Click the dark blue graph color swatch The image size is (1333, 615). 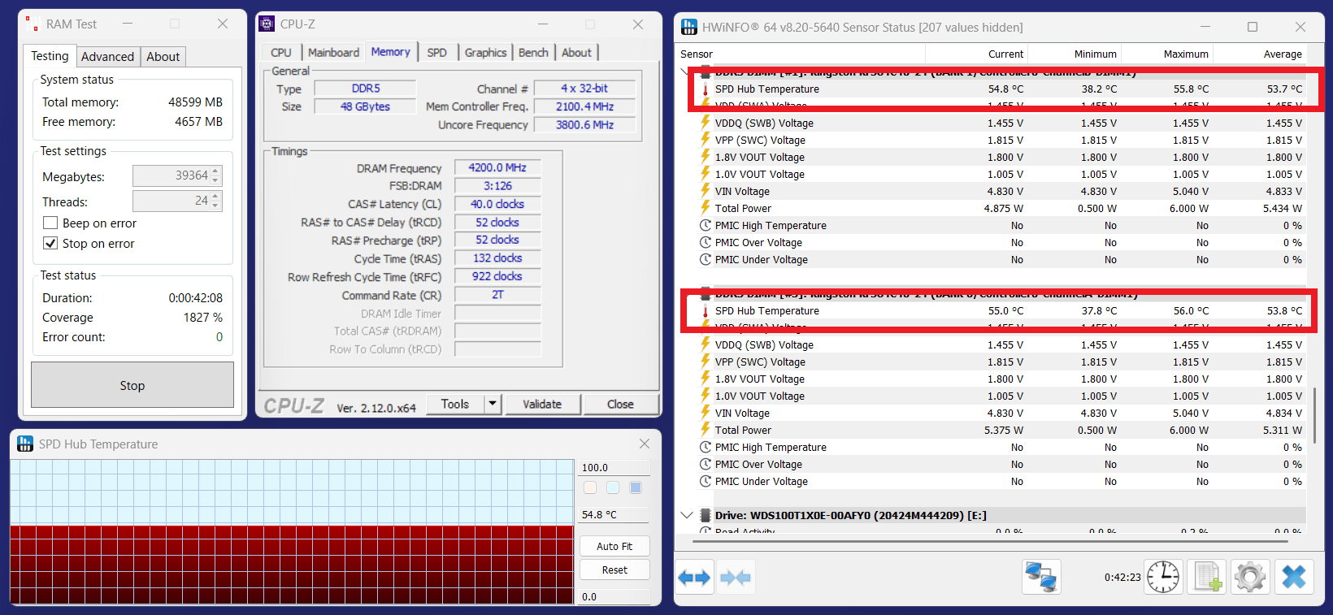[x=636, y=487]
